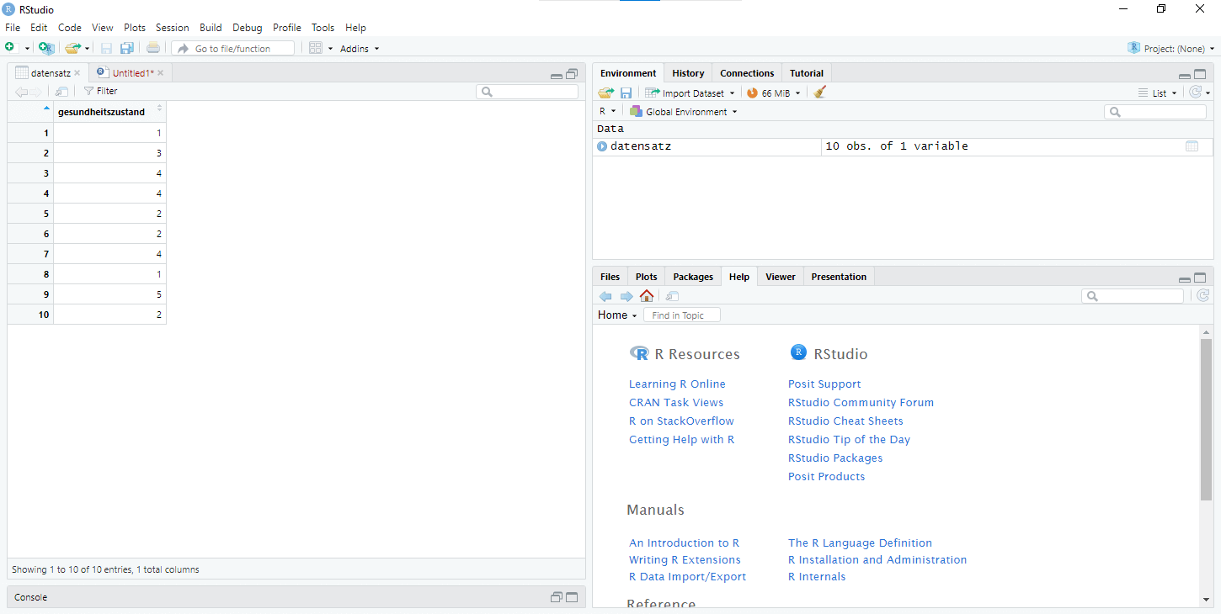Switch to the Viewer tab
Viewport: 1221px width, 614px height.
pyautogui.click(x=781, y=277)
